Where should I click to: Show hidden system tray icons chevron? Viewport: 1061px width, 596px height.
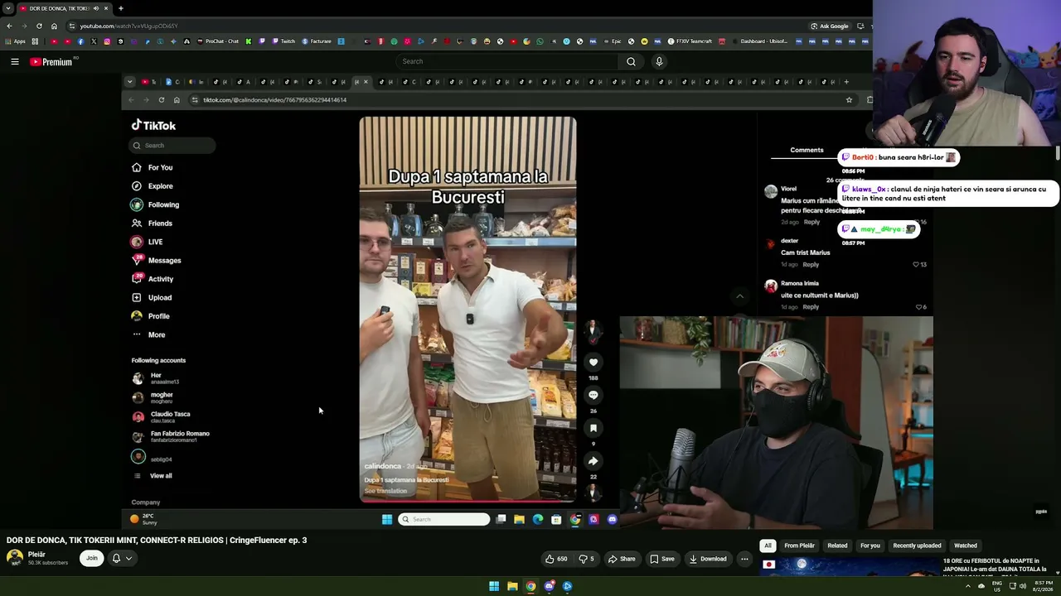coord(968,586)
